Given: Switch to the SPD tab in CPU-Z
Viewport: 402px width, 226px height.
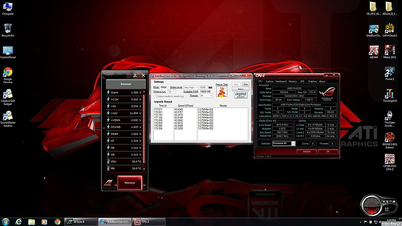Looking at the screenshot, I should [302, 81].
